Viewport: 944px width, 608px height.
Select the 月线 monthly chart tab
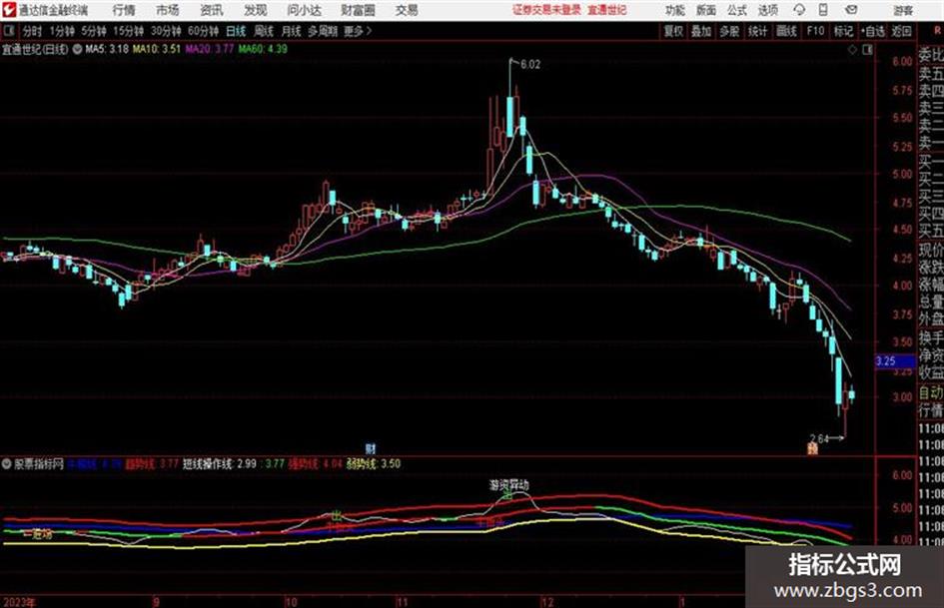coord(292,31)
